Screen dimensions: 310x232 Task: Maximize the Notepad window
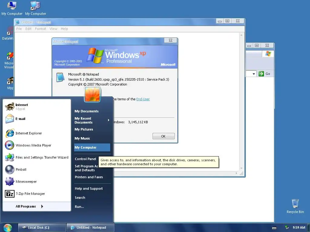click(x=227, y=21)
